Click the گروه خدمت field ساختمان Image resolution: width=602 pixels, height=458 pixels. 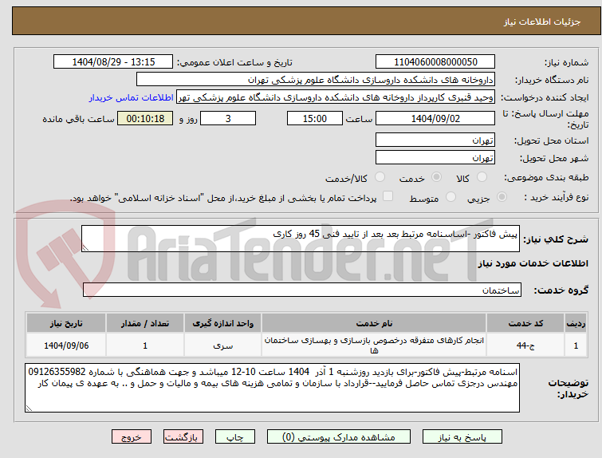point(301,290)
